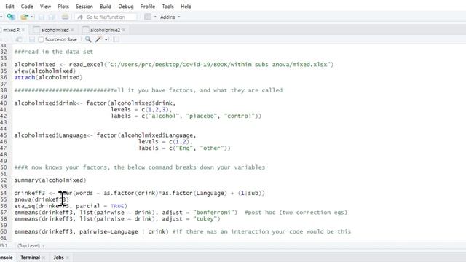This screenshot has height=262, width=466.
Task: Close the Jobs tab
Action: [x=68, y=258]
